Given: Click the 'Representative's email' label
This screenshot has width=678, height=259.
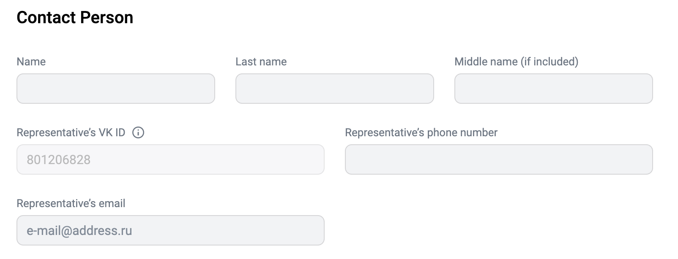Looking at the screenshot, I should pyautogui.click(x=71, y=203).
